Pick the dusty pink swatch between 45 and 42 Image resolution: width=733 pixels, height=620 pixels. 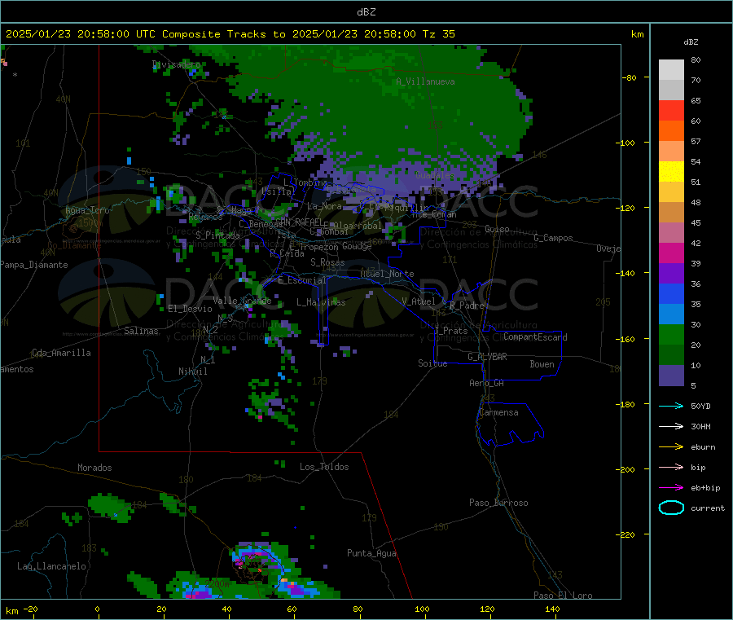tap(671, 233)
